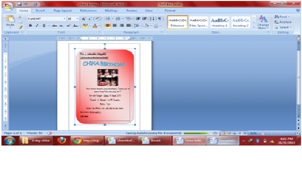
Task: Switch to Print Layout view in status bar
Action: pos(223,133)
